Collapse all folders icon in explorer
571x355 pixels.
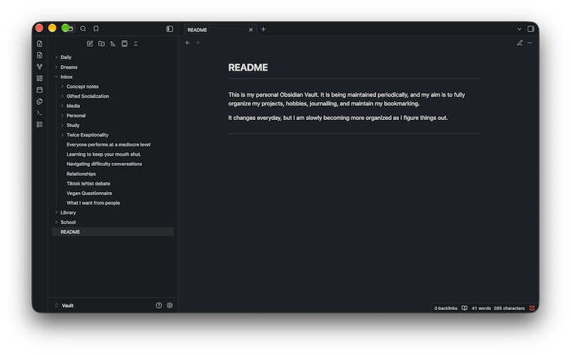tap(136, 44)
